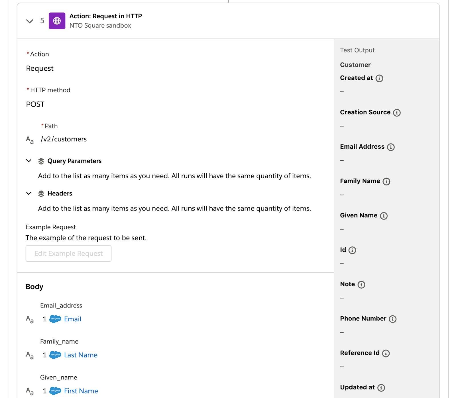Click the Reference Id output label
The width and height of the screenshot is (456, 398).
coord(360,353)
